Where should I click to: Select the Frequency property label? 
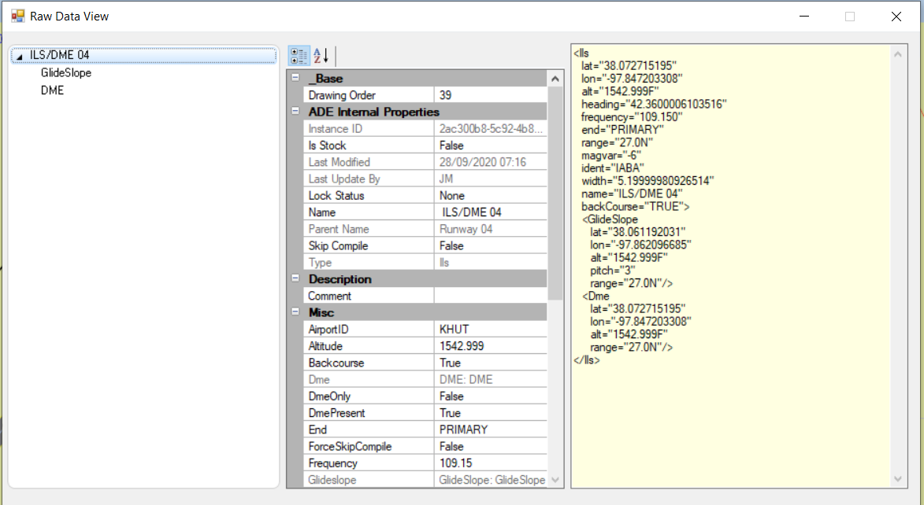coord(369,463)
